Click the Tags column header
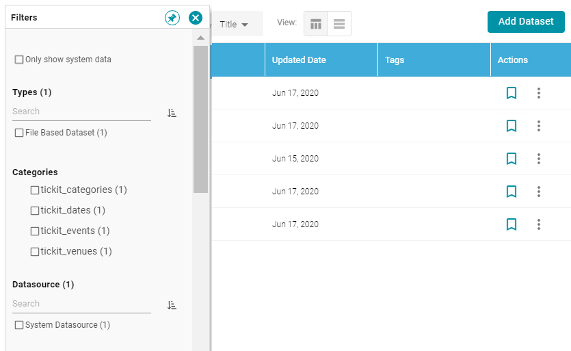 tap(395, 60)
